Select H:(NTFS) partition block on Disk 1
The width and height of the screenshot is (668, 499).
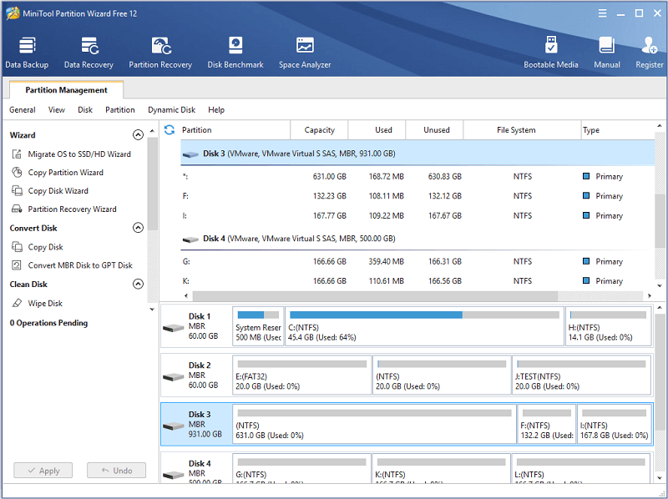click(x=609, y=326)
